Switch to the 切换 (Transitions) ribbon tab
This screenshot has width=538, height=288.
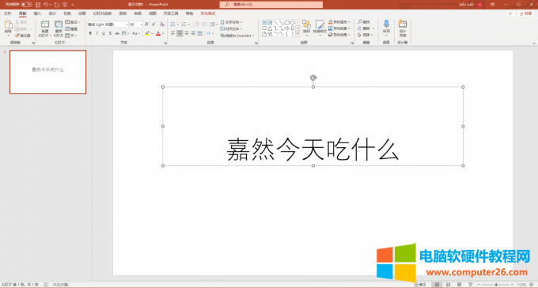click(67, 13)
